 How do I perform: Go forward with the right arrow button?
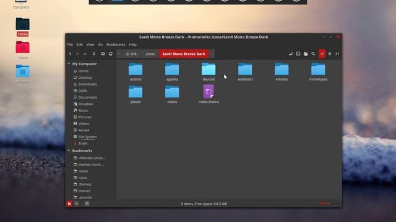pos(77,54)
